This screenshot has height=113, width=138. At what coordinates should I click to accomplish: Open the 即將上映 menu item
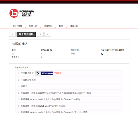(33, 26)
